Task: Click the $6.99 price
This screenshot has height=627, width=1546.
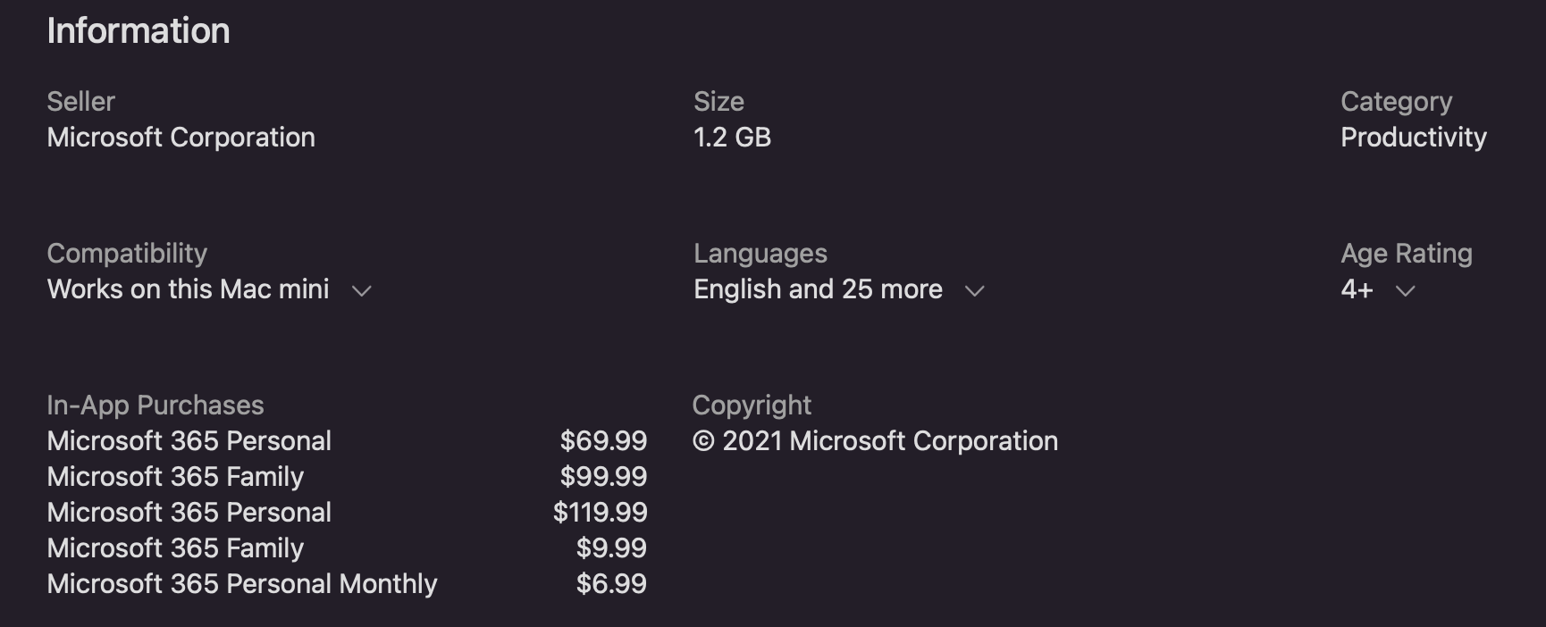Action: click(611, 584)
